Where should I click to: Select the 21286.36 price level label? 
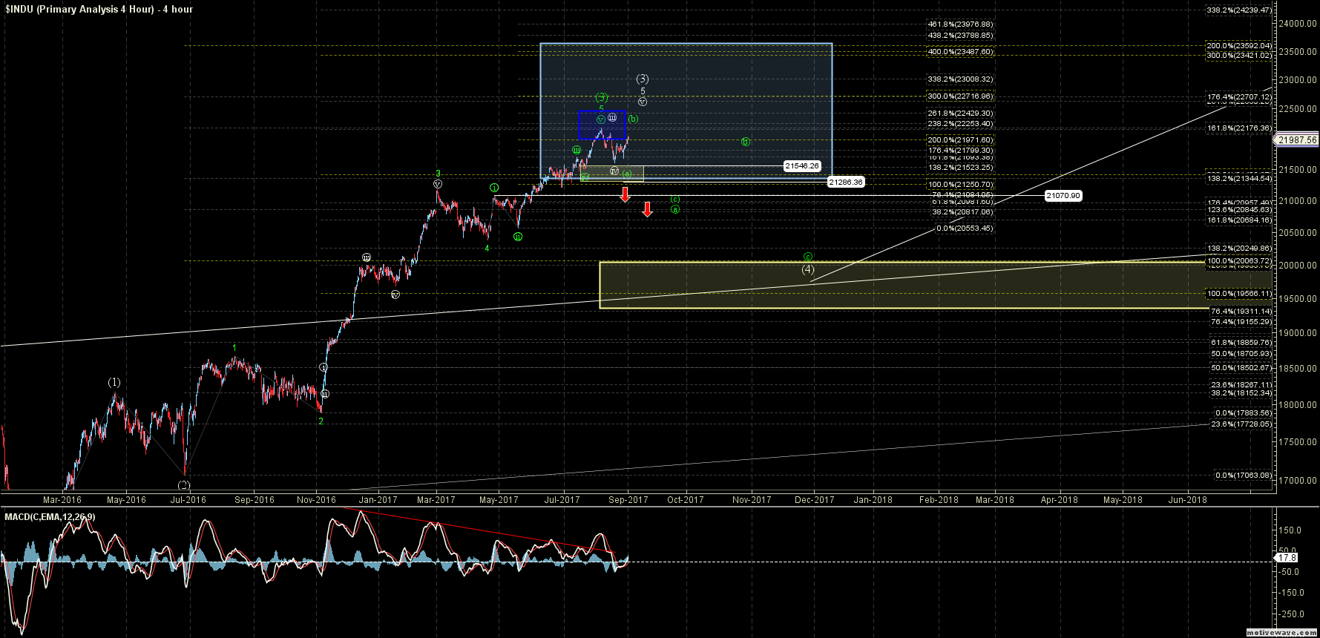coord(846,182)
